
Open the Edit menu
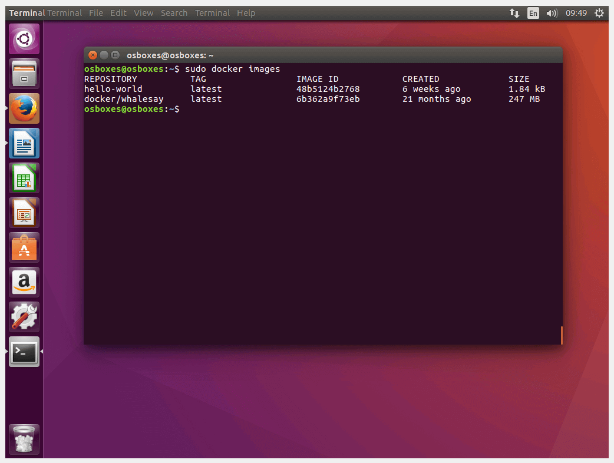tap(118, 13)
